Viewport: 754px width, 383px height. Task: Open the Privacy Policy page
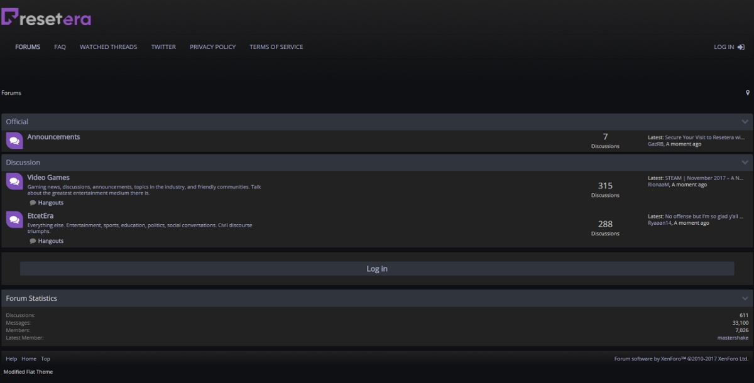coord(212,46)
